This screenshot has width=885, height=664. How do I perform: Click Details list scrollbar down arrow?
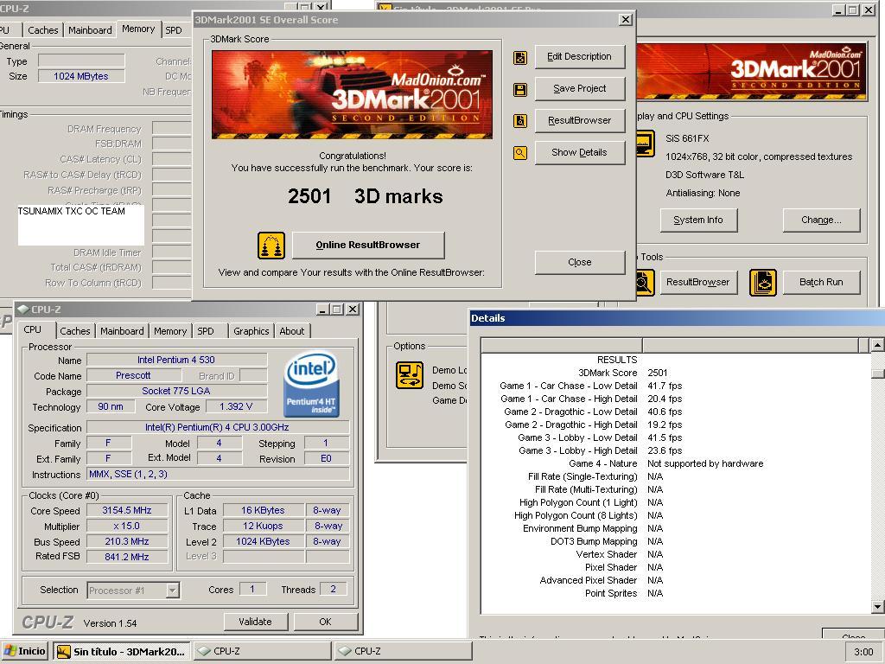click(x=876, y=607)
